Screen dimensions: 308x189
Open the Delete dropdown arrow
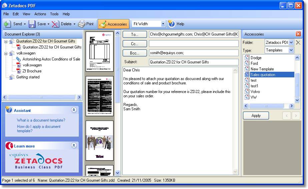(x=74, y=24)
